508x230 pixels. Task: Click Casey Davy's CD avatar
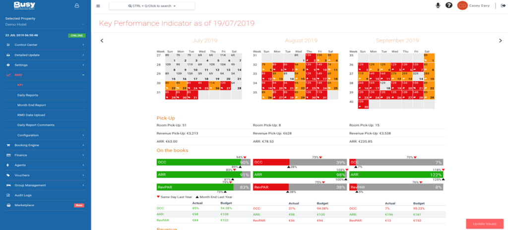click(462, 5)
